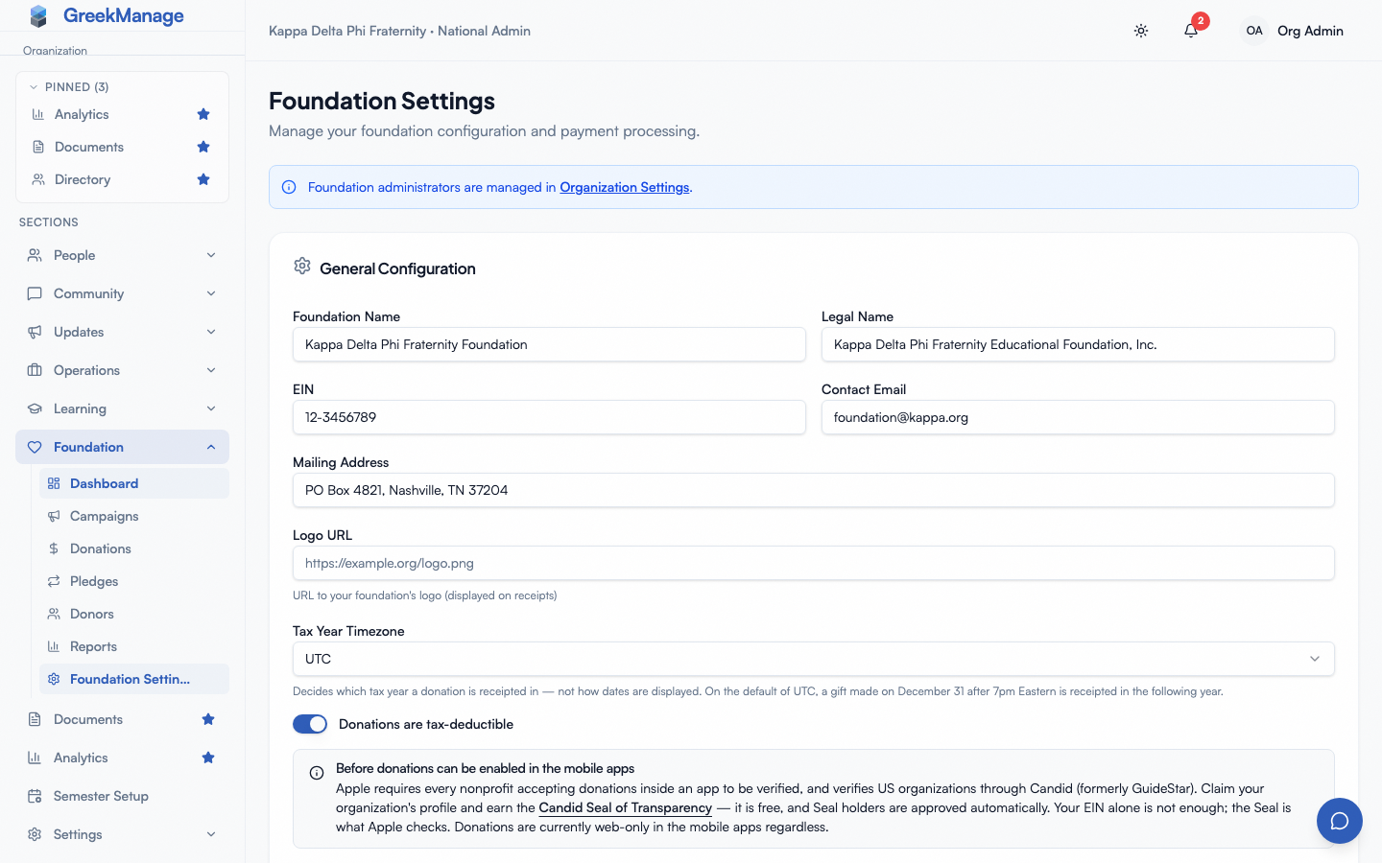Open the Donations page

(x=134, y=548)
